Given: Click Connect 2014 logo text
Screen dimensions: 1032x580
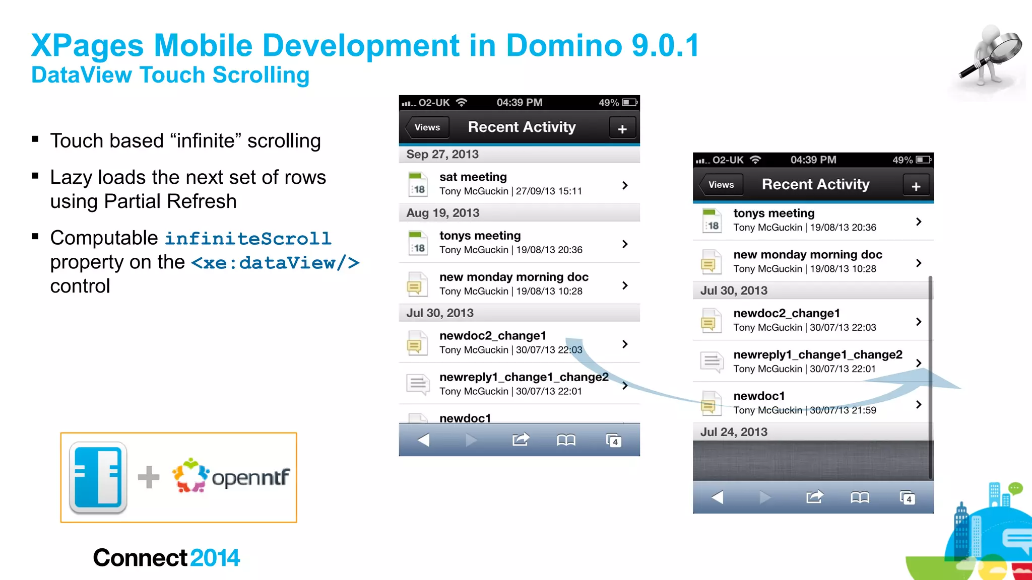Looking at the screenshot, I should [166, 558].
